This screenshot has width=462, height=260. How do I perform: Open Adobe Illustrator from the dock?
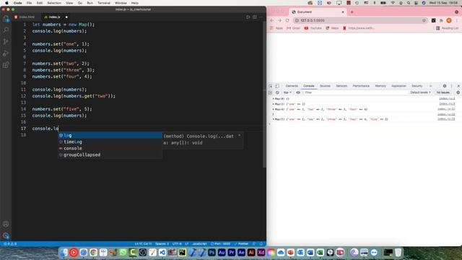coord(251,252)
